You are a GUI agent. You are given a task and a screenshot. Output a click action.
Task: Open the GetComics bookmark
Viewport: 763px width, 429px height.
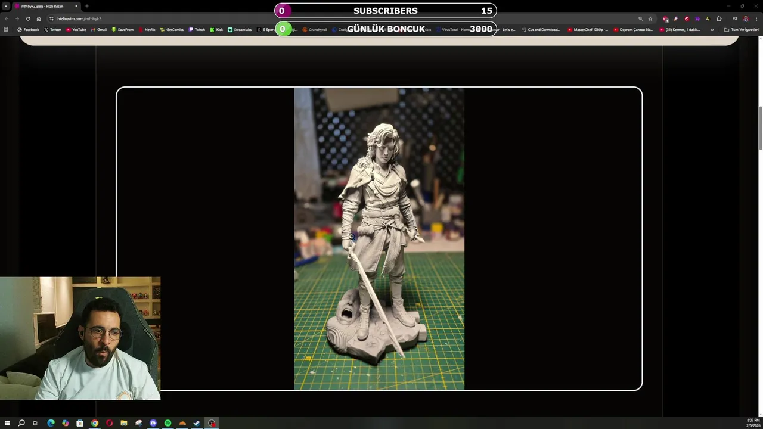pos(172,30)
